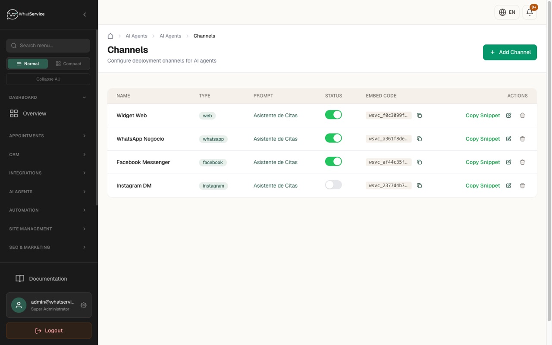Open the notifications bell
The width and height of the screenshot is (552, 345).
[530, 12]
